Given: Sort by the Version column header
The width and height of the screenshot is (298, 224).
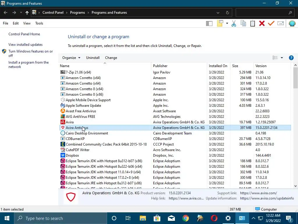Looking at the screenshot, I should (x=272, y=66).
